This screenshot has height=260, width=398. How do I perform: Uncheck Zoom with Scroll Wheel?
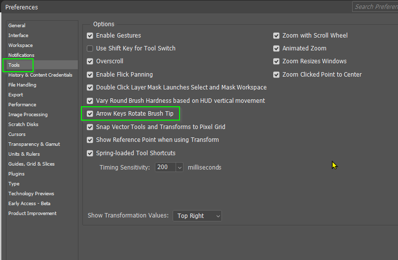pyautogui.click(x=276, y=36)
